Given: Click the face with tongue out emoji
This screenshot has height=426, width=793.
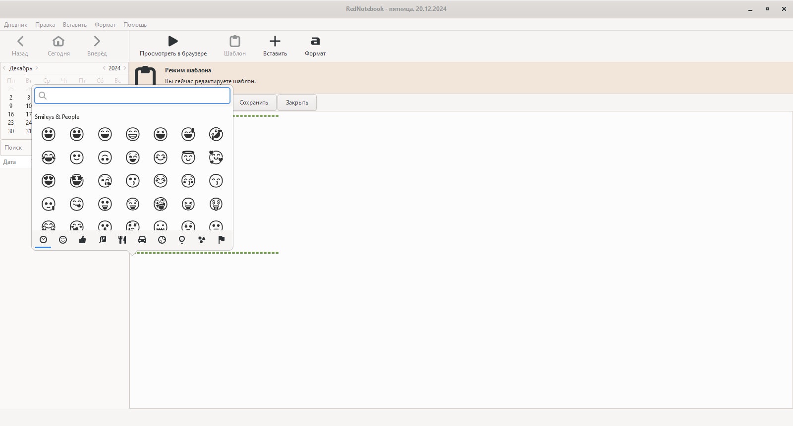Looking at the screenshot, I should [x=105, y=204].
